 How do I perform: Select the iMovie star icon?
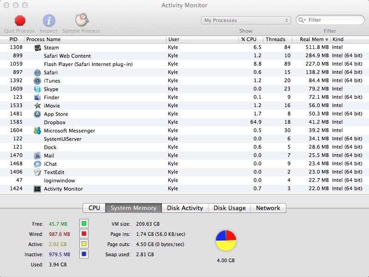(37, 106)
